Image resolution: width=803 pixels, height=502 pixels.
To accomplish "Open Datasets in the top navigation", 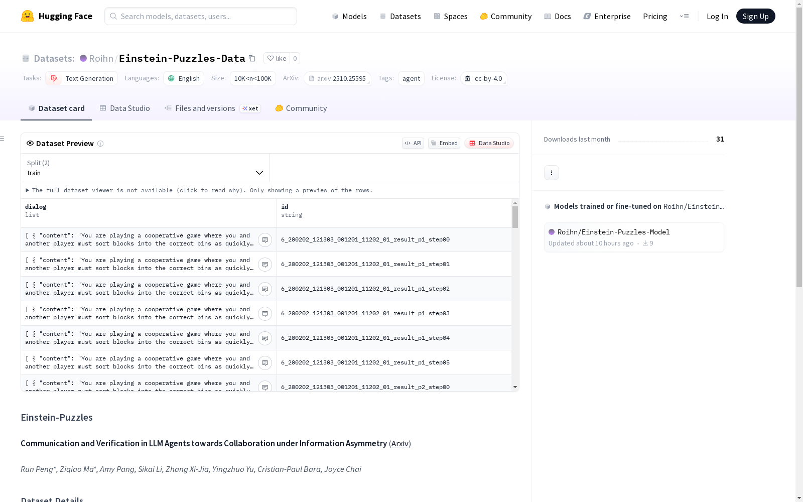I will pyautogui.click(x=400, y=16).
